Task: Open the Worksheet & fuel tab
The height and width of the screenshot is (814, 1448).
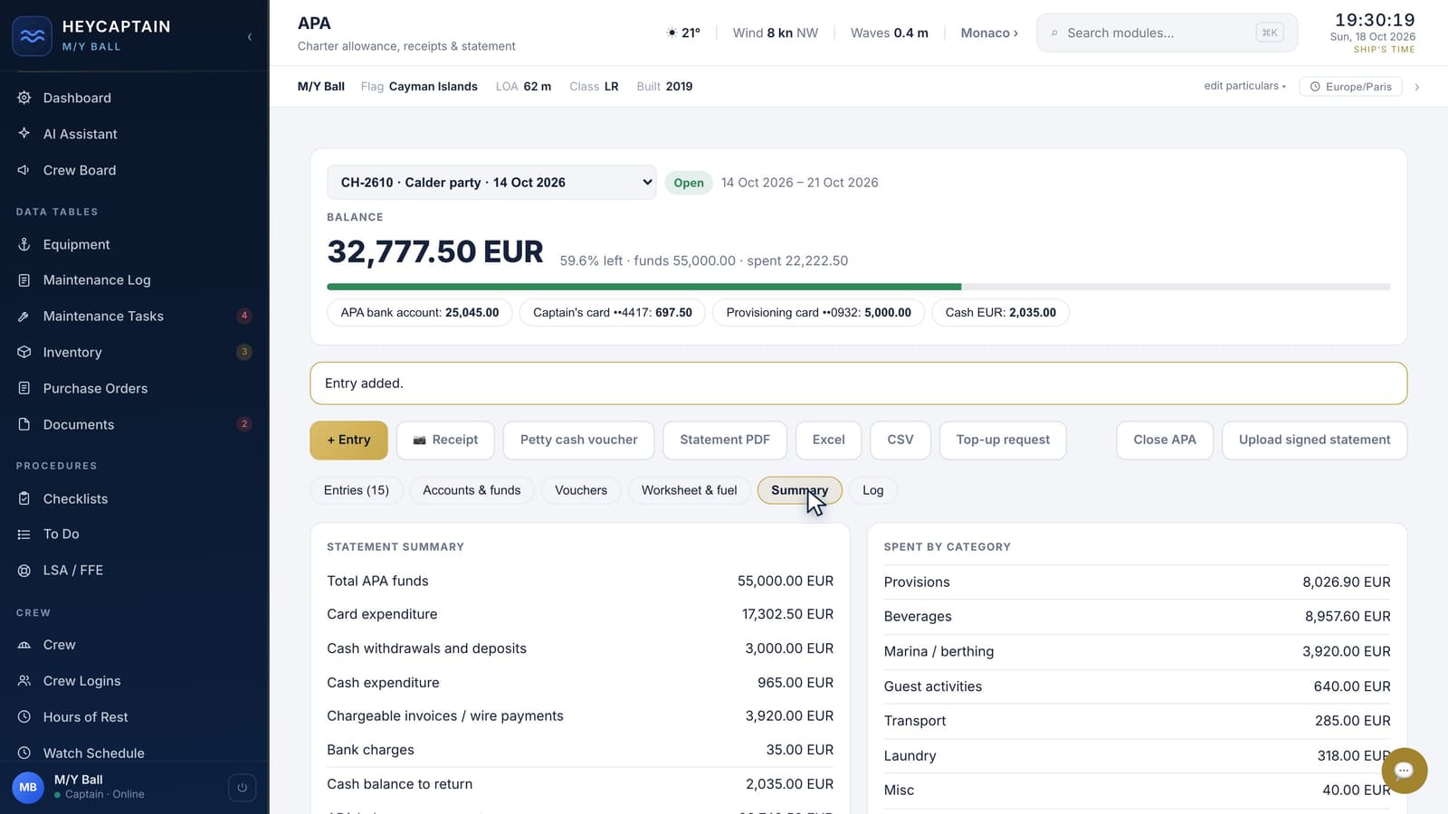Action: [690, 490]
